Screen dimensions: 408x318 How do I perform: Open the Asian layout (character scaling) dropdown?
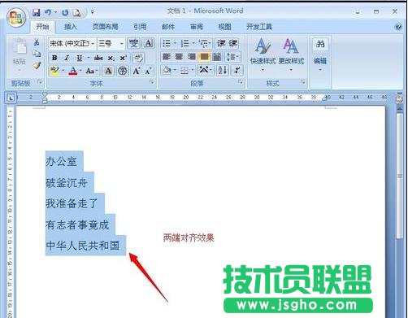tap(206, 71)
